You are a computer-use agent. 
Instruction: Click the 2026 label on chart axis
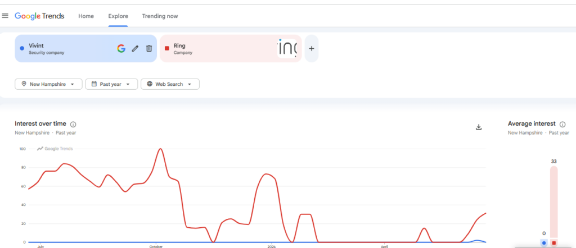point(272,246)
